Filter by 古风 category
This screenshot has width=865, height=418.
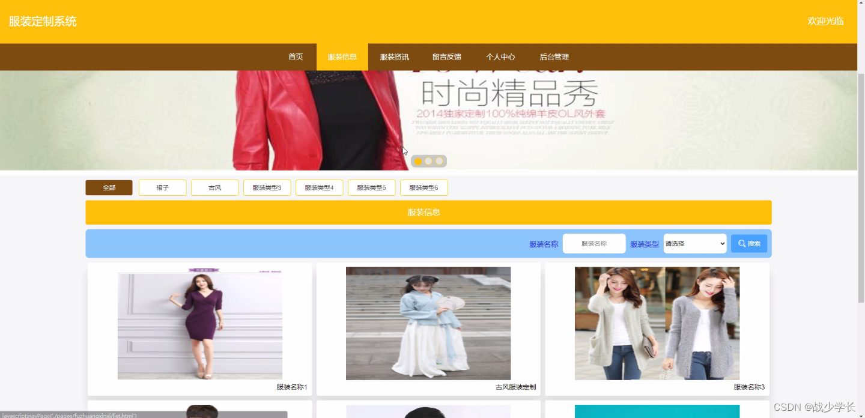point(215,188)
